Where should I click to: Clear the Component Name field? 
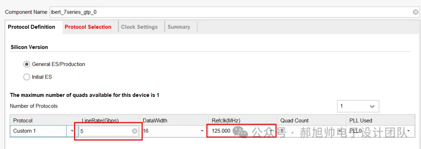pos(416,12)
